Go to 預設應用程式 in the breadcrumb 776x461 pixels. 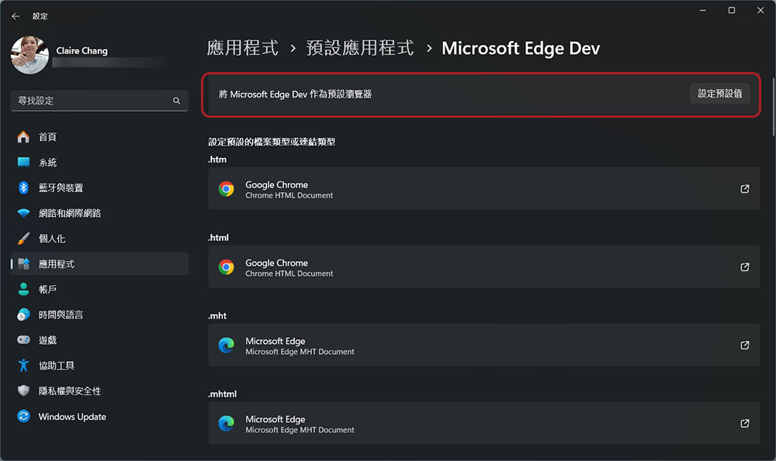[360, 48]
